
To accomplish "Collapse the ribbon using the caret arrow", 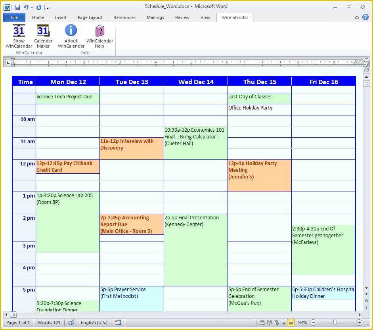I will (357, 17).
